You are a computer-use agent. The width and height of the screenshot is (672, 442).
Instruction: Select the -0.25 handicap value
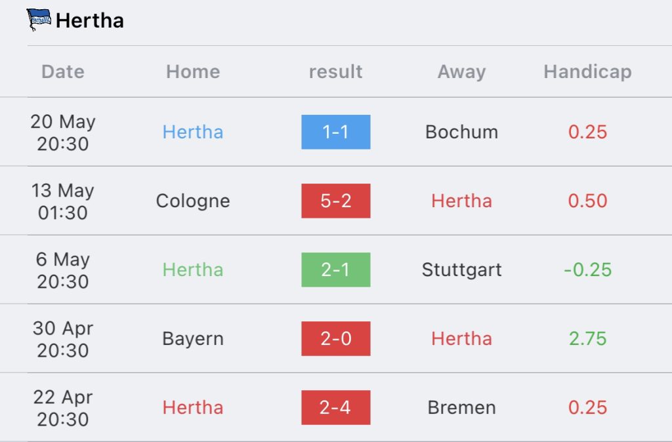(x=587, y=270)
